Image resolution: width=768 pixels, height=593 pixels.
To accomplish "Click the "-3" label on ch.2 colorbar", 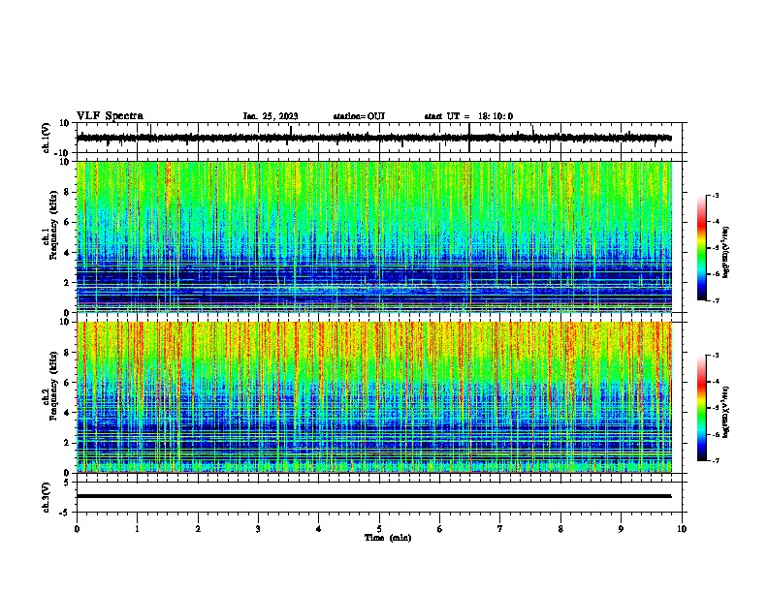I will click(715, 356).
